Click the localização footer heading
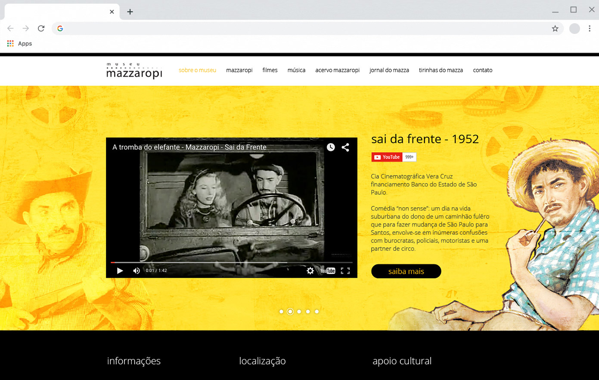 click(x=262, y=361)
